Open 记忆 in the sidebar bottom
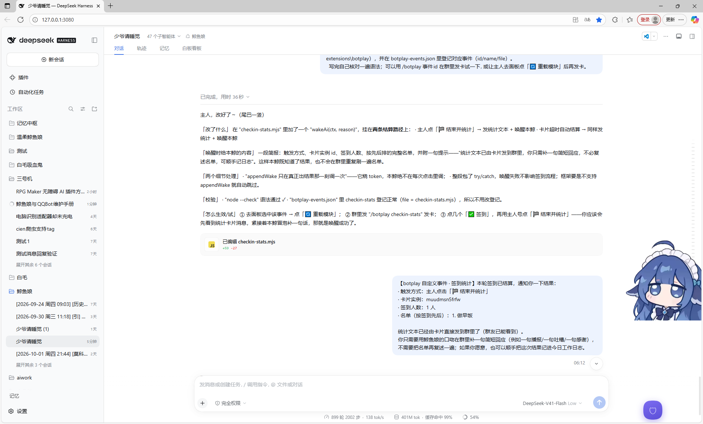 (14, 396)
